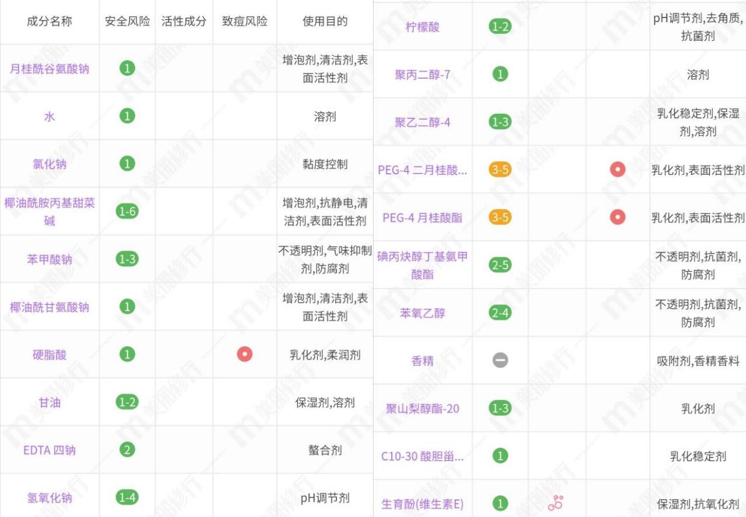This screenshot has height=517, width=746.
Task: Open ingredient link 碘丙炔醇丁基氨甲酸酯
Action: 422,266
